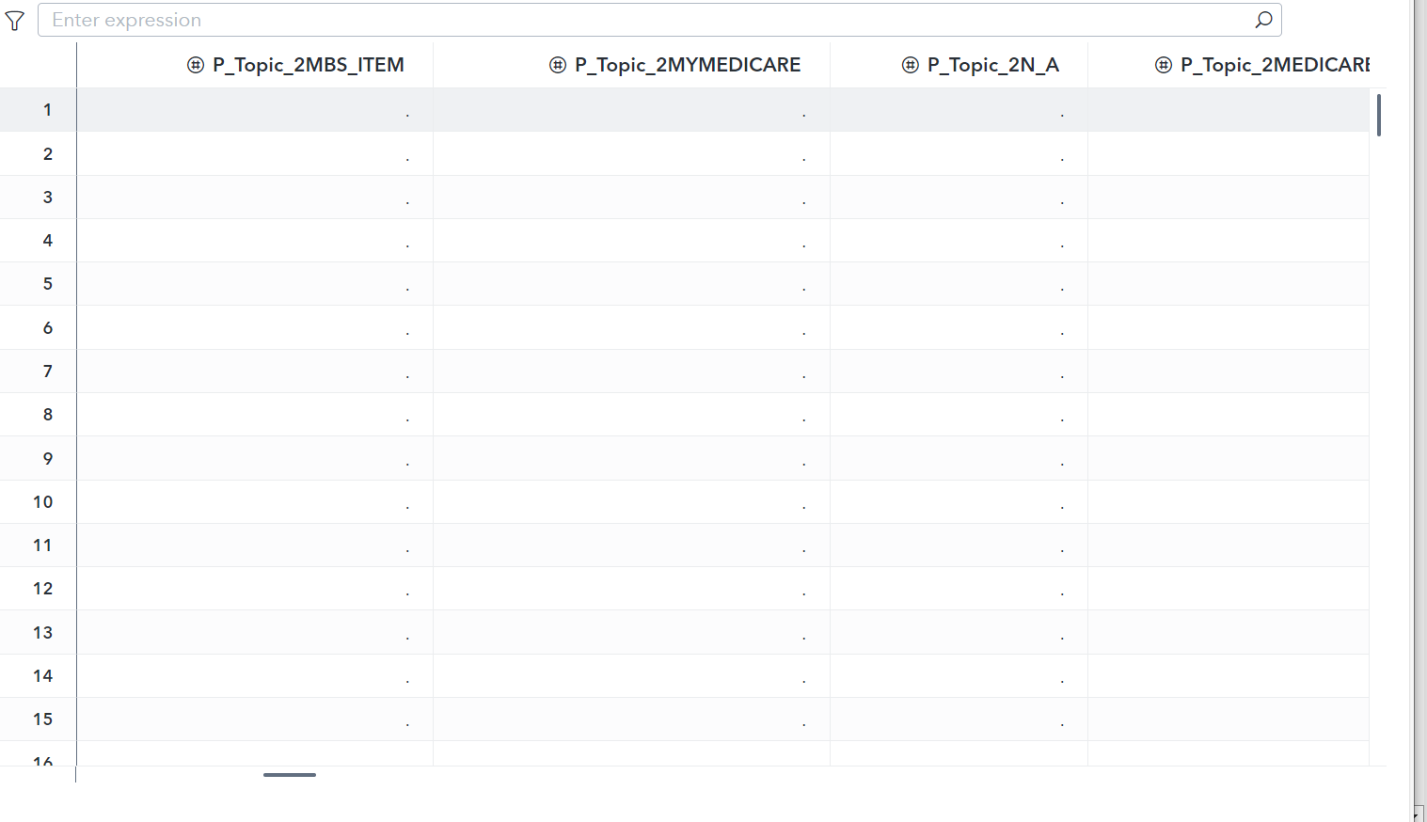Select row number 1

(x=47, y=110)
